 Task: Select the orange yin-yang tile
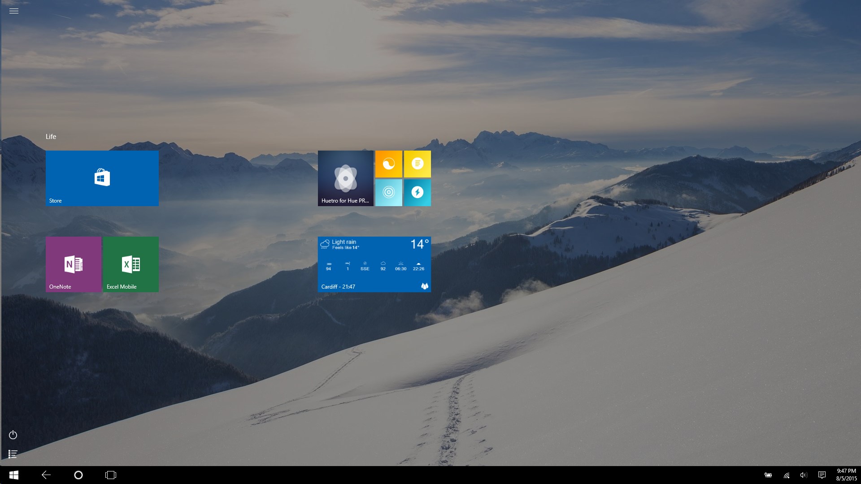click(x=388, y=164)
